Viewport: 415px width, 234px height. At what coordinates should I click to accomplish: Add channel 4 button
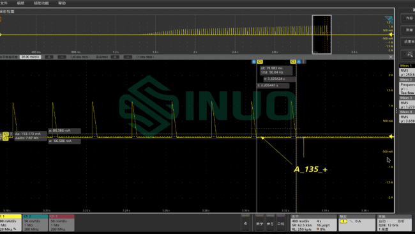pos(245,223)
